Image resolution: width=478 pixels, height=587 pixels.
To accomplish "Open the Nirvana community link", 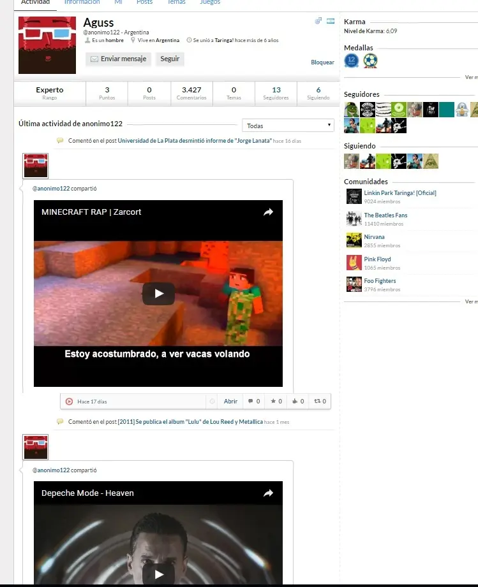I will 374,237.
